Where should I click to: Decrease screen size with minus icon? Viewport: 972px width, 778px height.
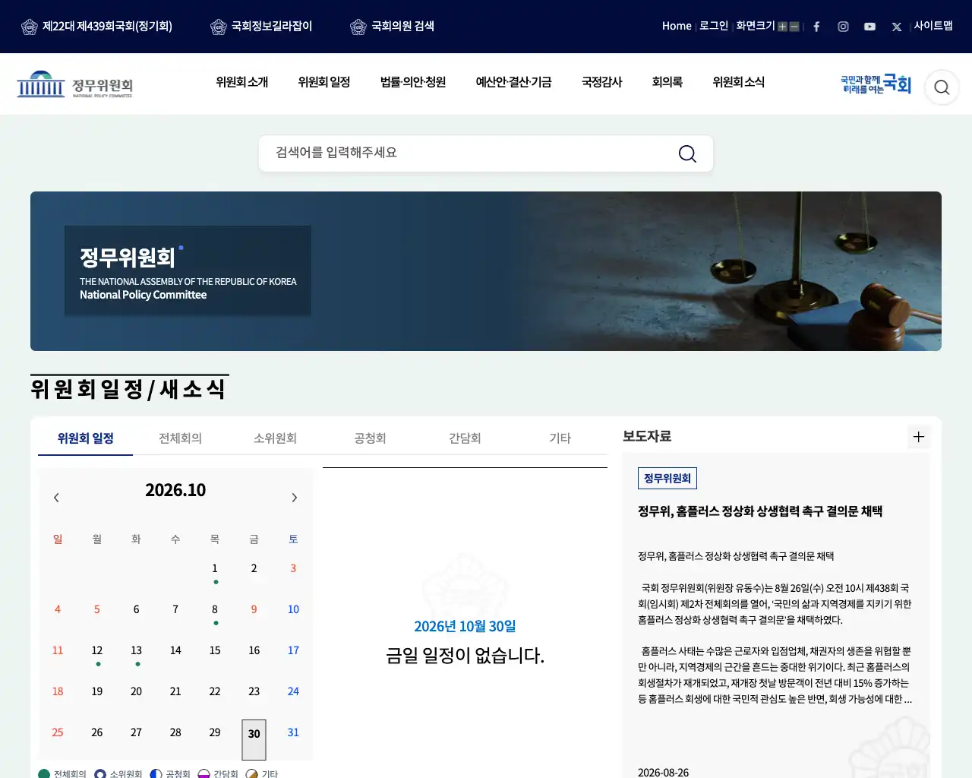794,27
